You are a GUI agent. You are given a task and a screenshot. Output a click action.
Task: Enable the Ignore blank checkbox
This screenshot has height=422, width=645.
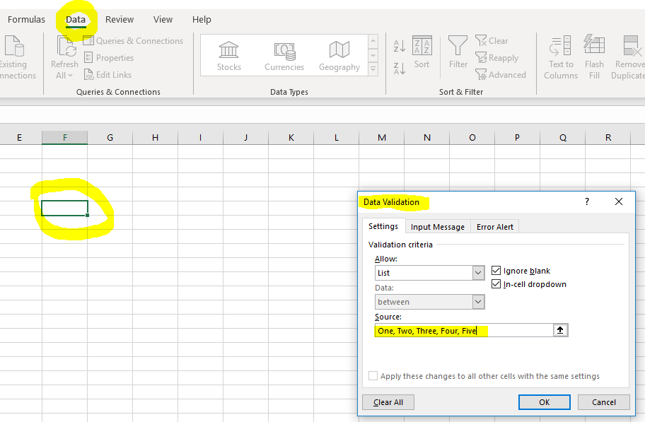[496, 270]
